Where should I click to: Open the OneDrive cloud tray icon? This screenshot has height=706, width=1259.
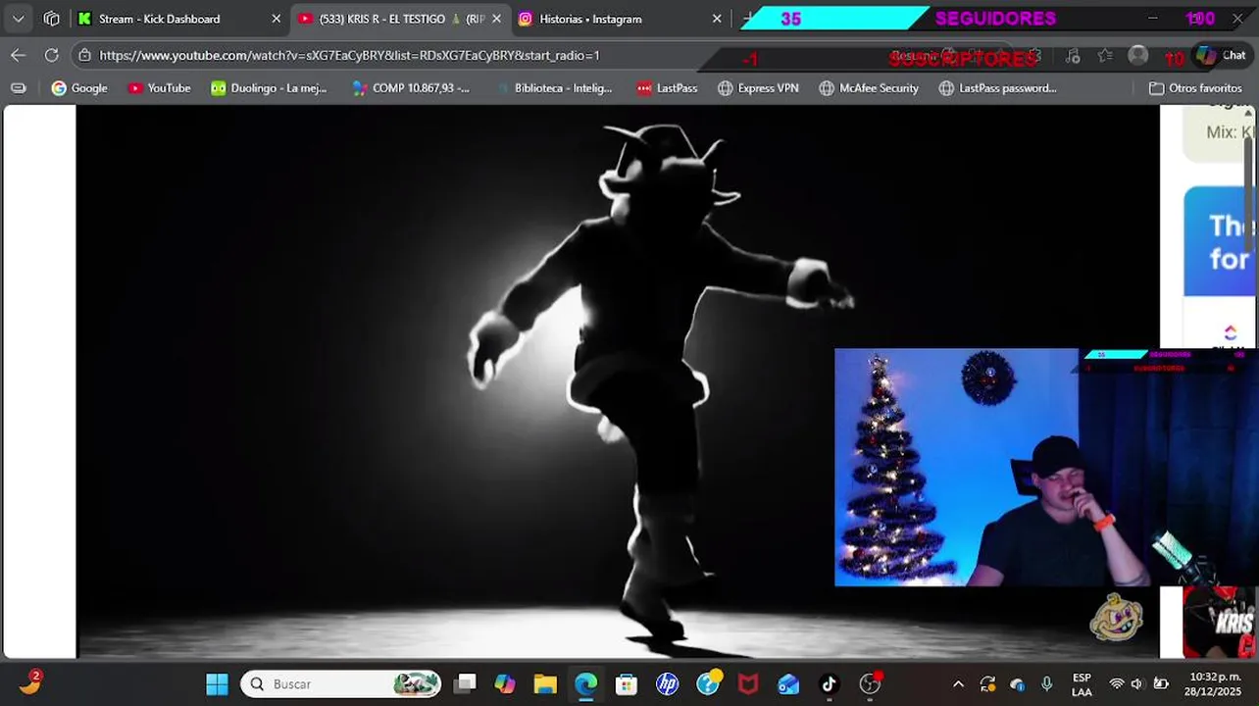1017,684
